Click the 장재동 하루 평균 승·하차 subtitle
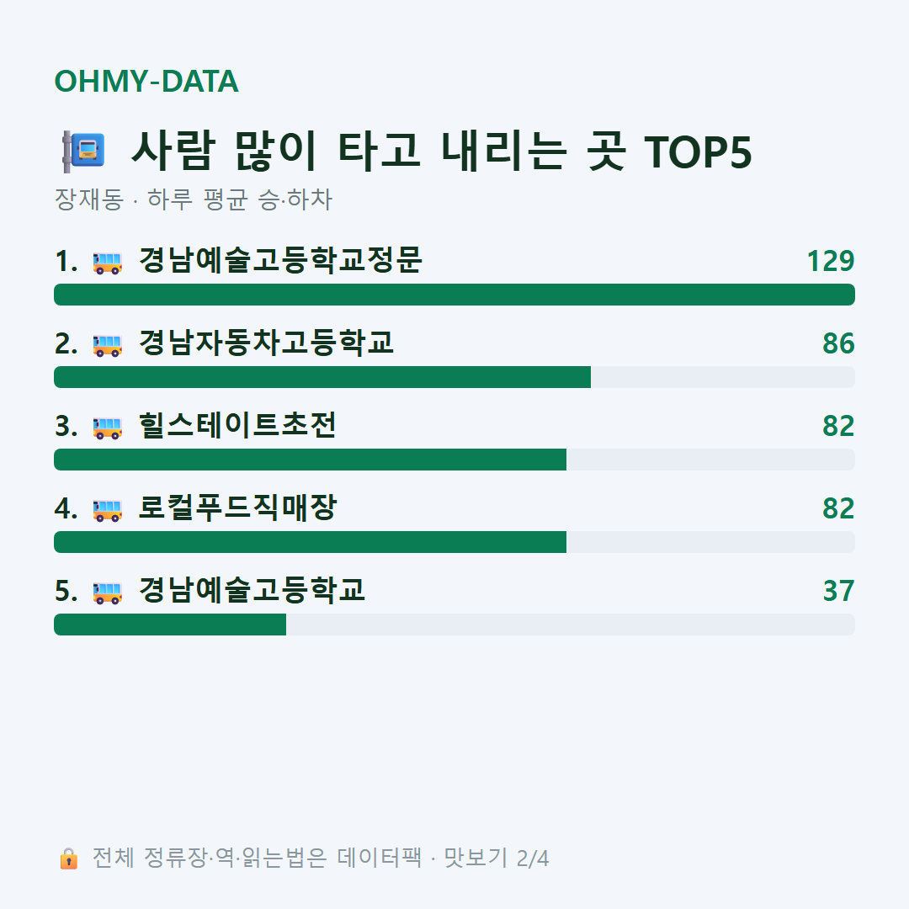The image size is (909, 909). click(x=193, y=199)
